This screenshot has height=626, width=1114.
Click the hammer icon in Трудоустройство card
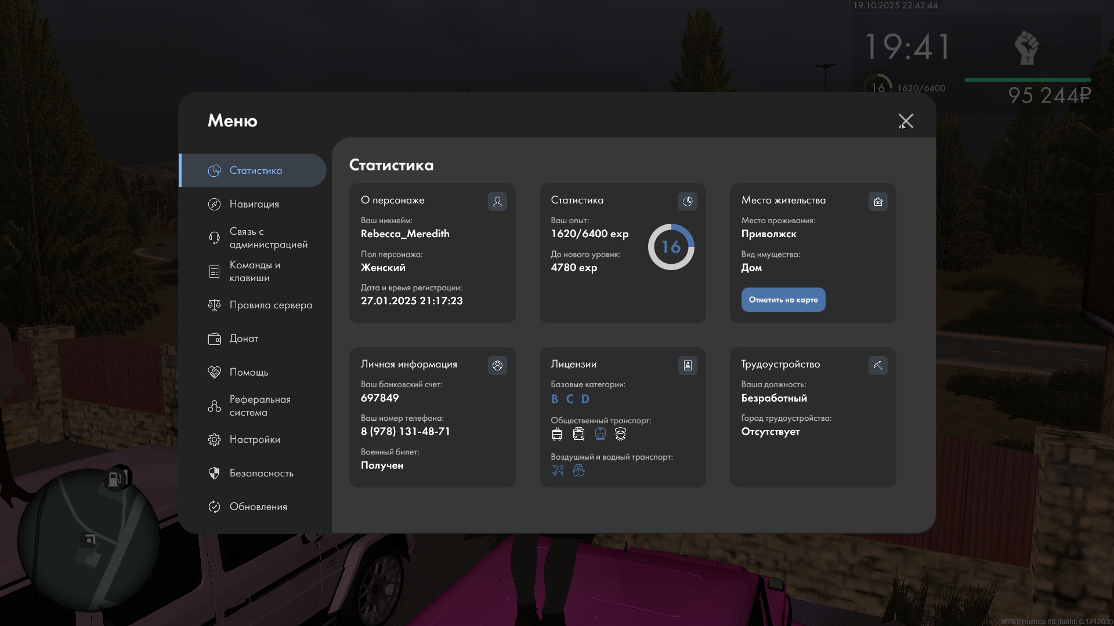coord(878,365)
